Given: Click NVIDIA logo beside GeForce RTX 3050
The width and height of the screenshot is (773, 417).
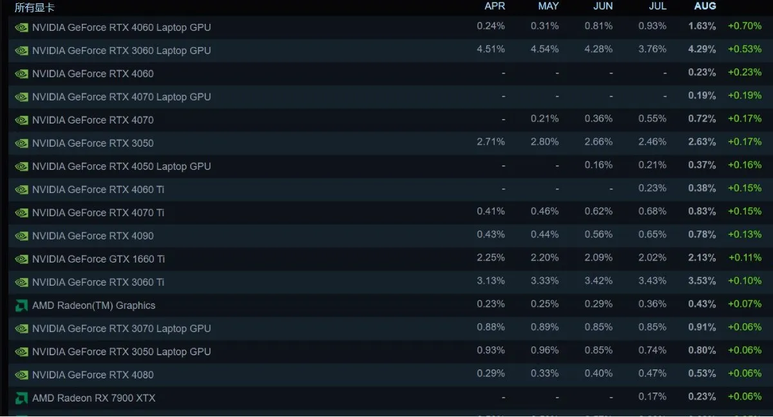Looking at the screenshot, I should (21, 144).
